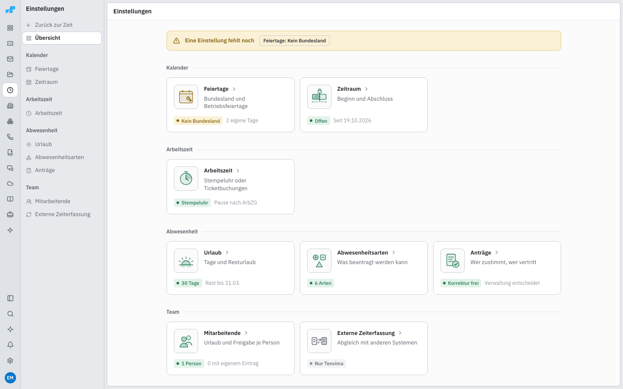Viewport: 623px width, 389px height.
Task: Open the Zeitraum card title link
Action: 349,89
